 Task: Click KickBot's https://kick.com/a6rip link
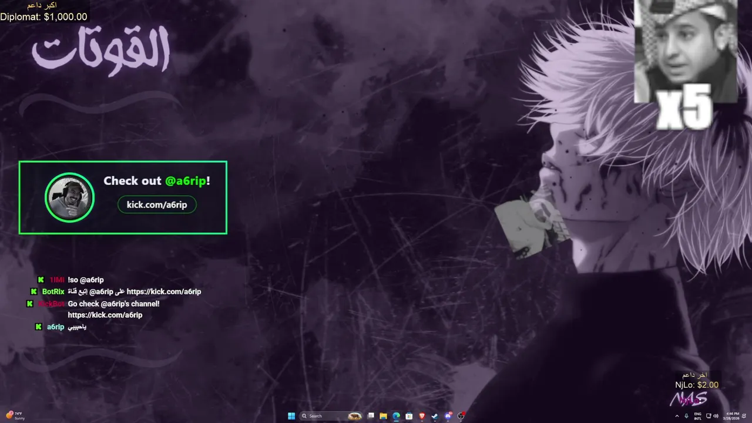(105, 315)
